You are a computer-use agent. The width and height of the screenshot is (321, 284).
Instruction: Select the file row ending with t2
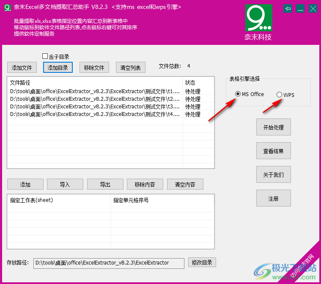pos(110,99)
